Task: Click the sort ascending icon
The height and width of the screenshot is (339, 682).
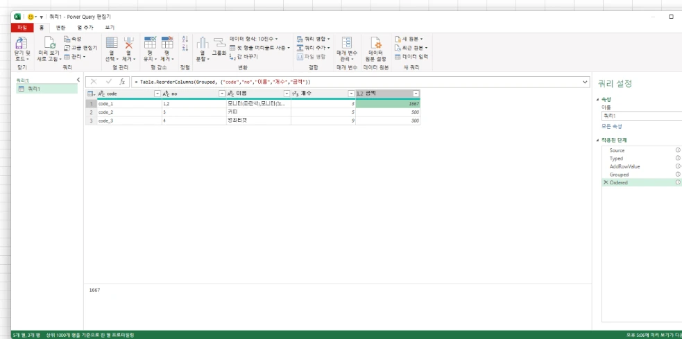Action: click(x=185, y=39)
